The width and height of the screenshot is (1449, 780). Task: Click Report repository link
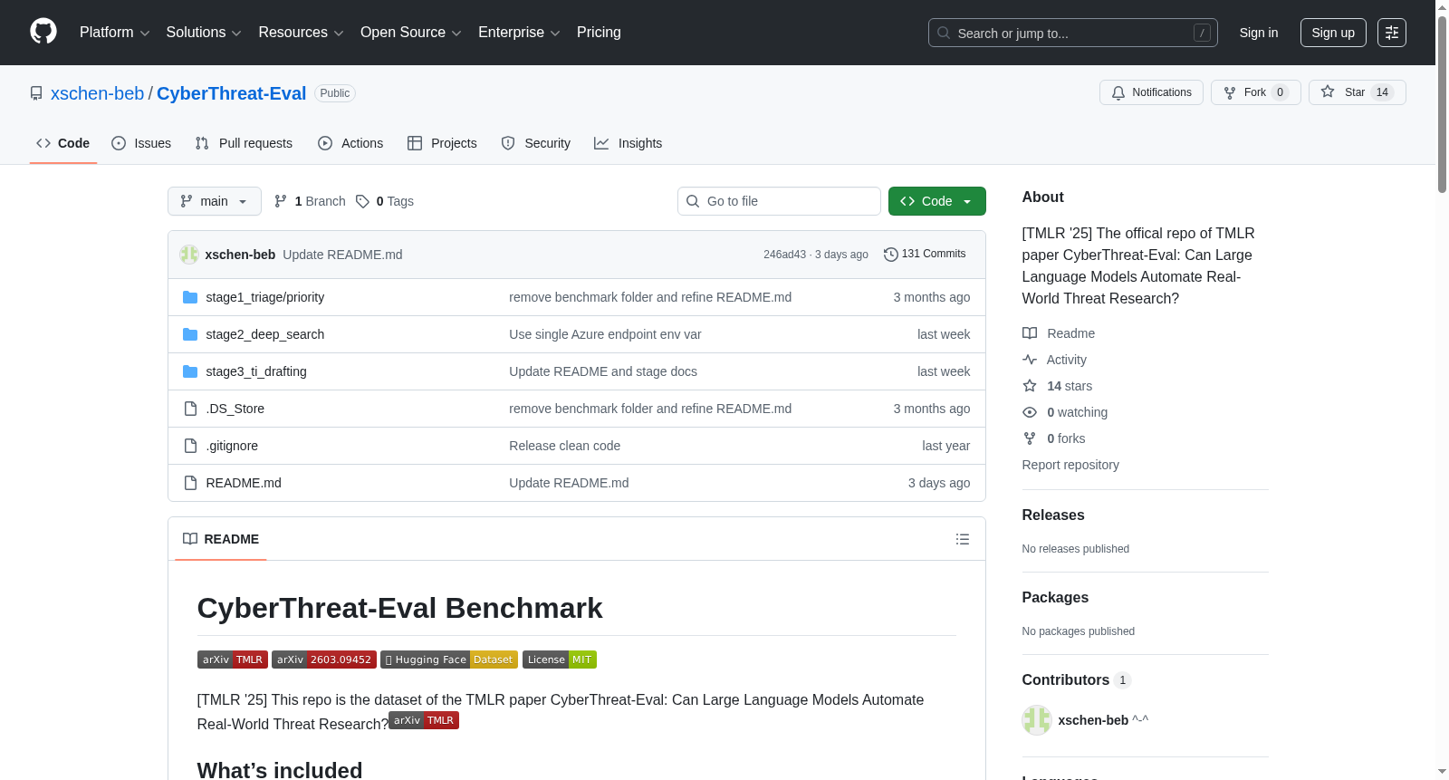click(x=1070, y=465)
